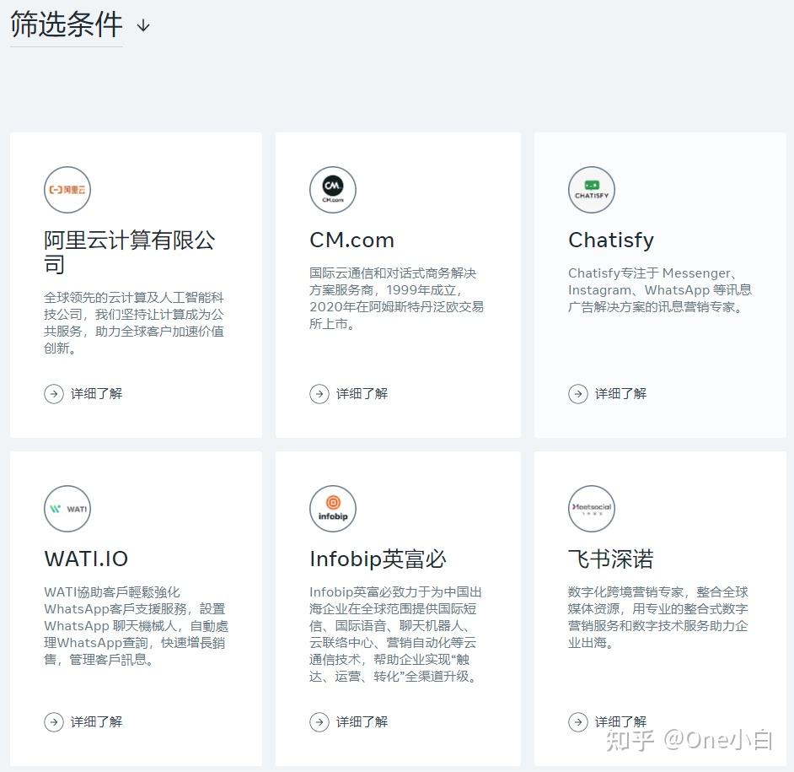Viewport: 794px width, 772px height.
Task: Click the arrow in WATI.IO's 详细了解 circle
Action: [54, 721]
